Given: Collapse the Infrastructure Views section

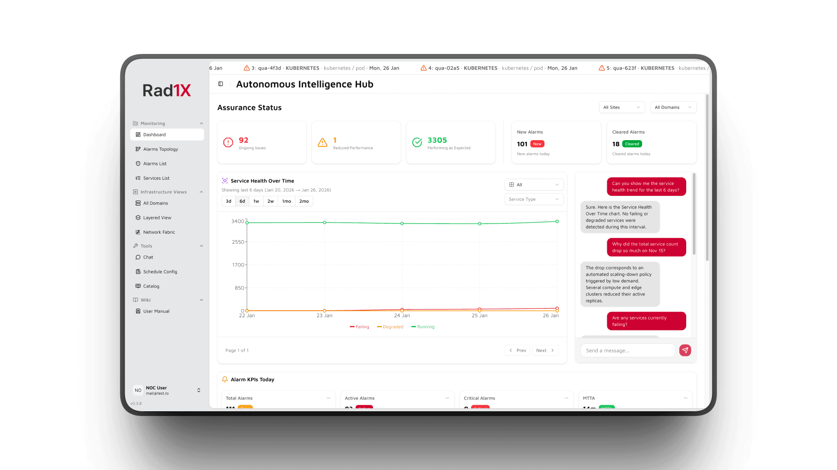Looking at the screenshot, I should tap(201, 191).
